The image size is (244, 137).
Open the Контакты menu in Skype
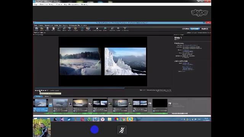tap(43, 5)
